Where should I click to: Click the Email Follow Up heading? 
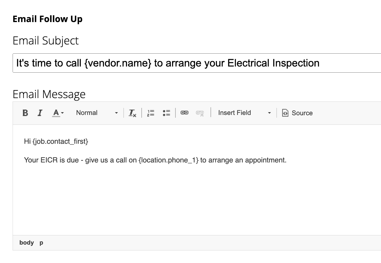point(47,19)
